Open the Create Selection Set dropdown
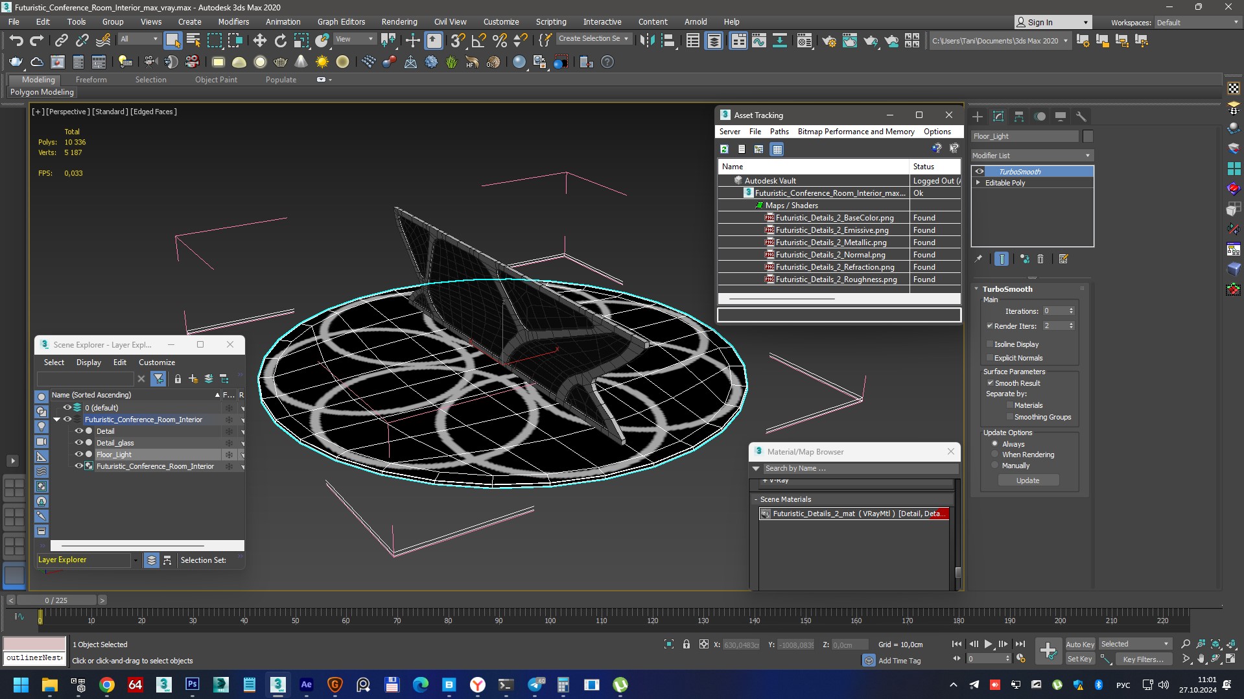 pos(593,39)
